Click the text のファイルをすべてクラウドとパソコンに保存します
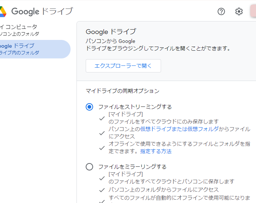This screenshot has width=256, height=203. click(x=171, y=182)
